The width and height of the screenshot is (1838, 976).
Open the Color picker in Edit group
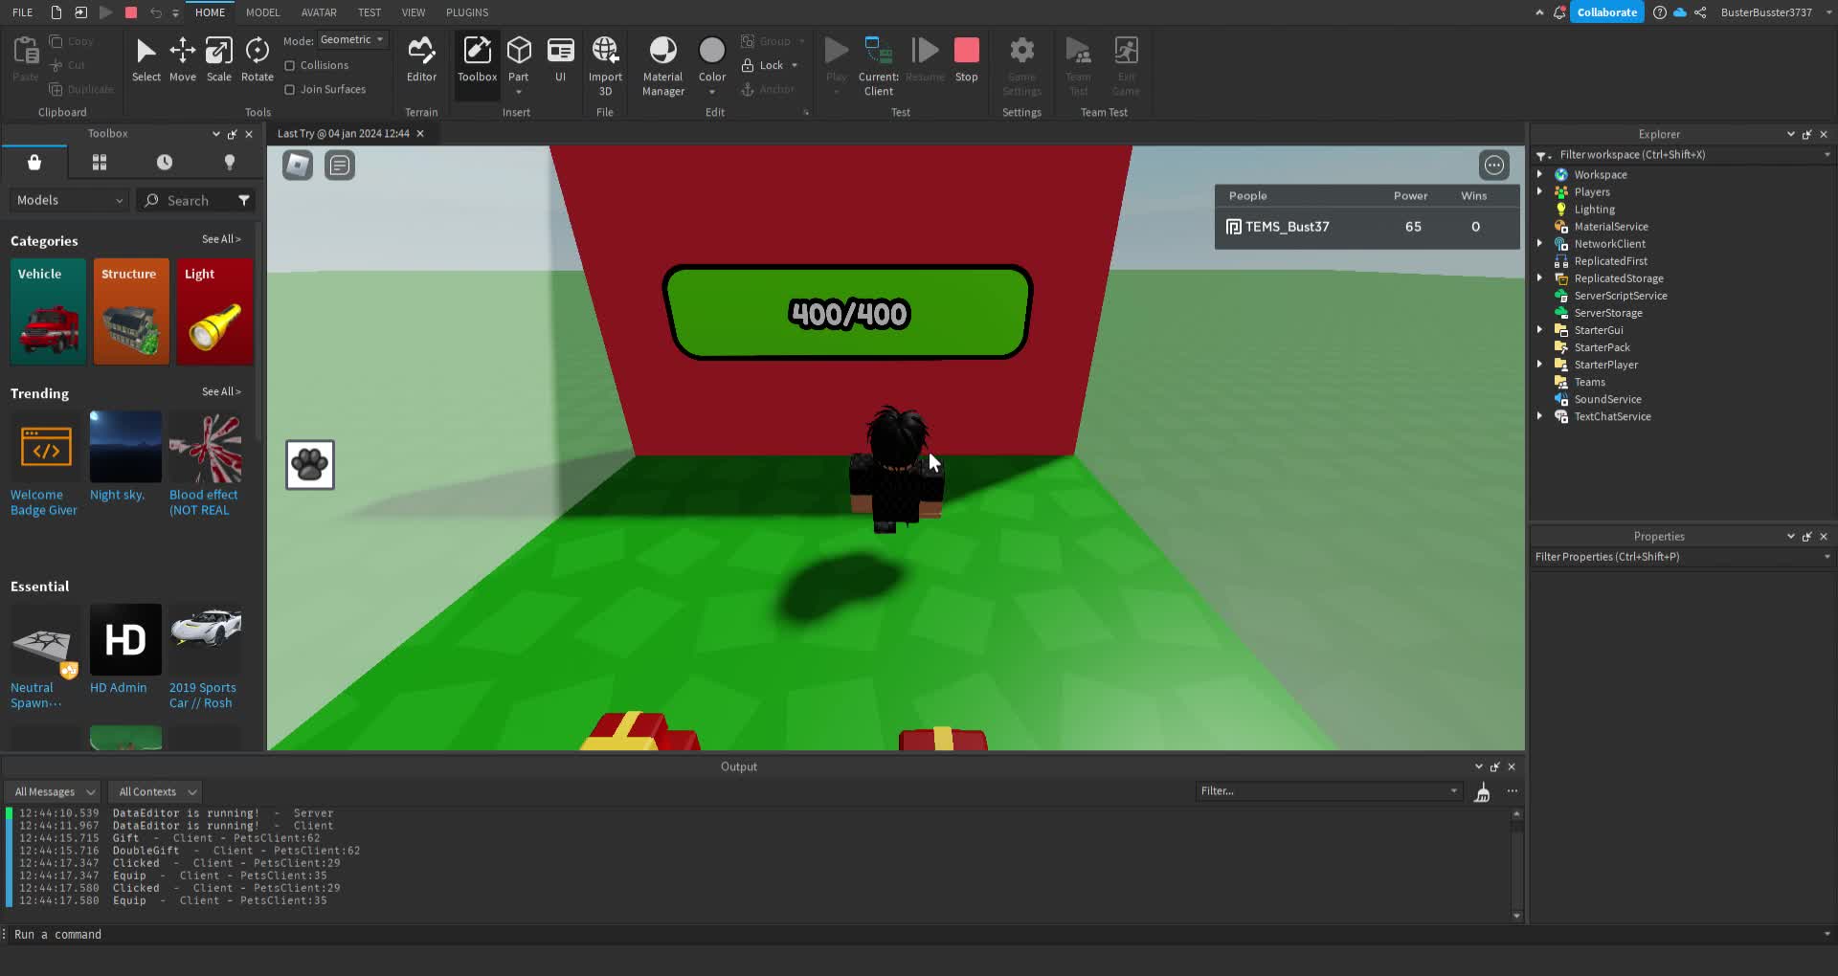click(x=712, y=59)
